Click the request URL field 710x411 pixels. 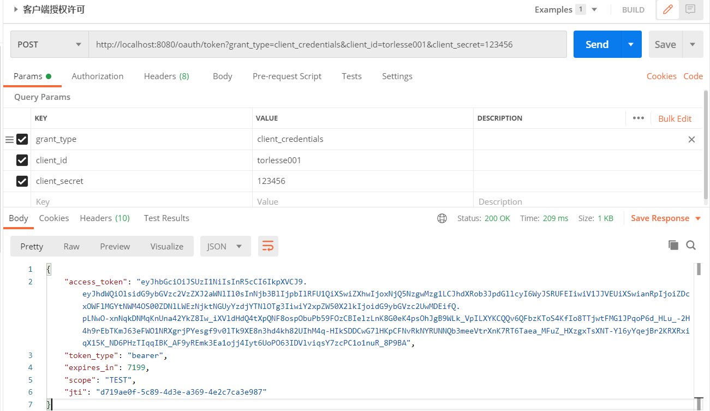pos(327,44)
